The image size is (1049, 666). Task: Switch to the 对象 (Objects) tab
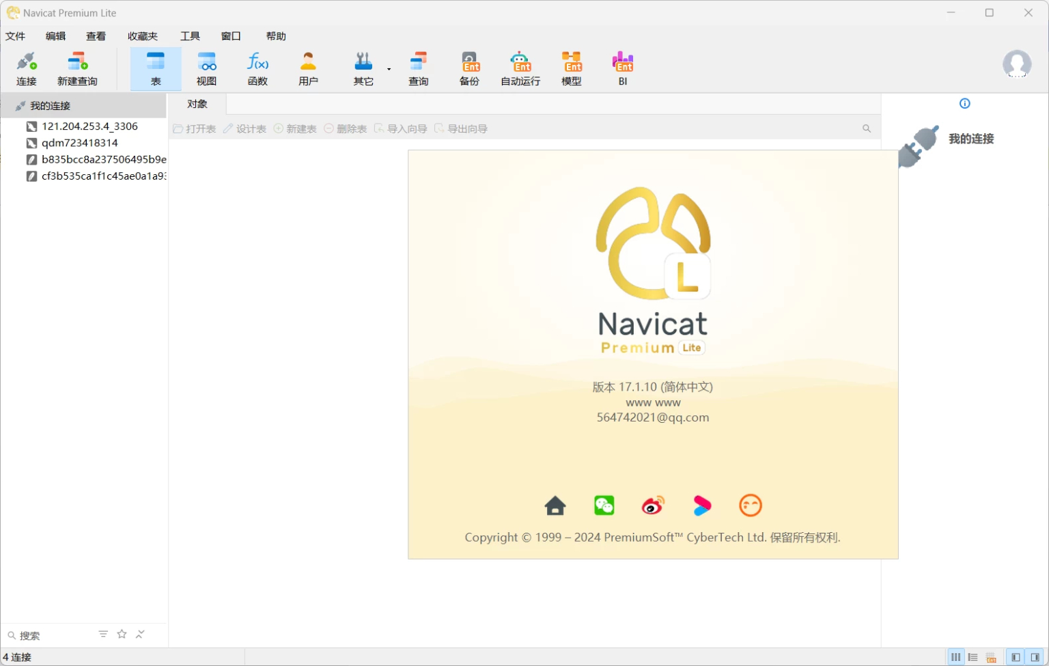click(x=197, y=104)
